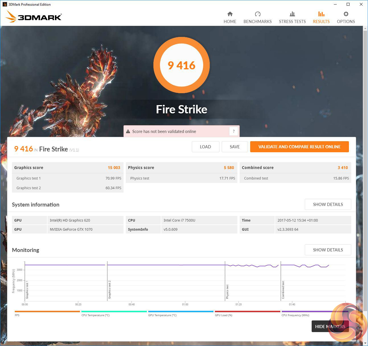Viewport: 368px width, 346px height.
Task: Click the SystemInfo v5.0.609 value
Action: [199, 229]
